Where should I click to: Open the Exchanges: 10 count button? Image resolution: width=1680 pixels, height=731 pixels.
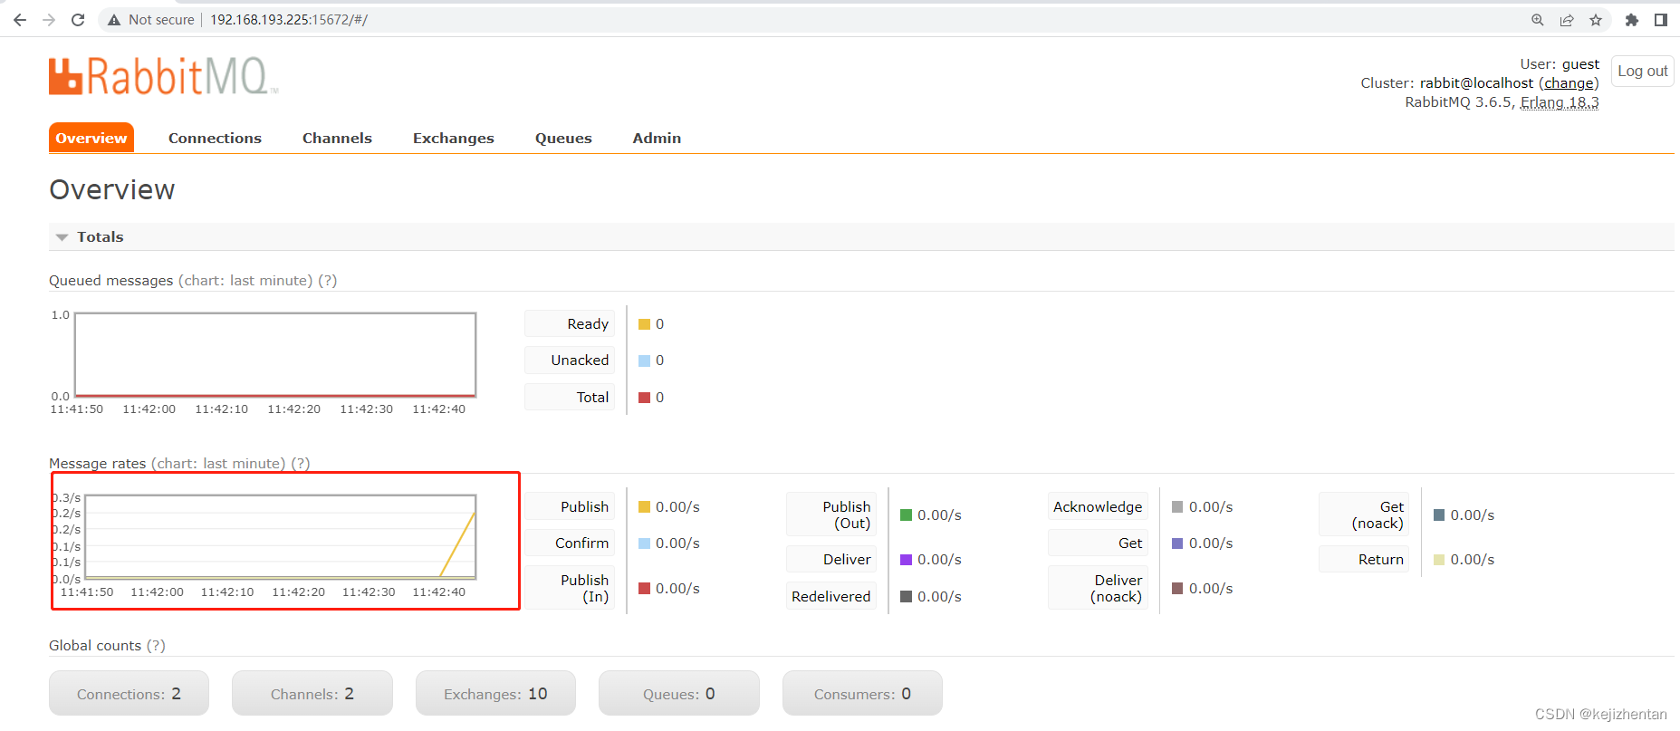(x=495, y=694)
